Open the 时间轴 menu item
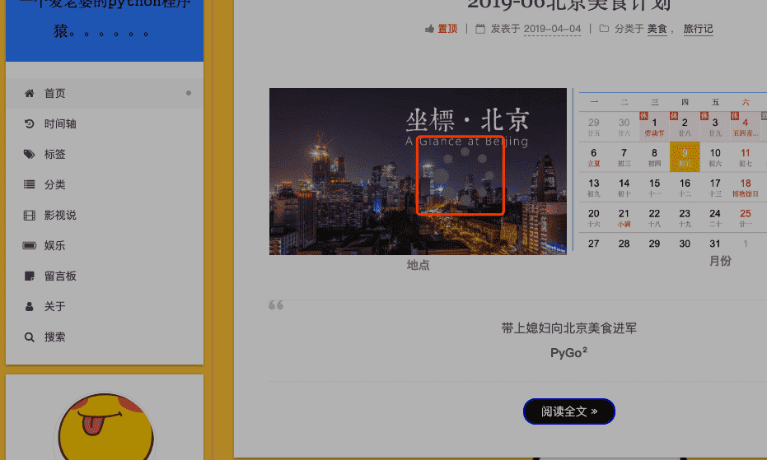Viewport: 767px width, 460px height. tap(60, 124)
